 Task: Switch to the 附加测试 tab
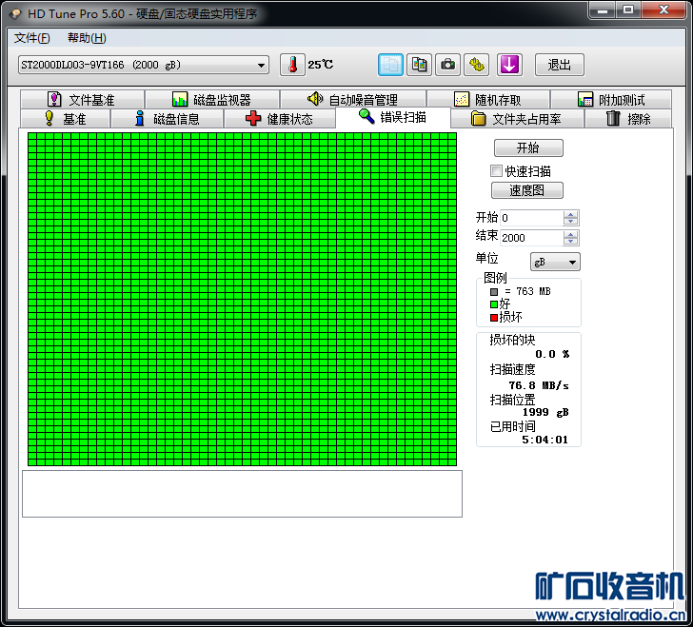(611, 99)
